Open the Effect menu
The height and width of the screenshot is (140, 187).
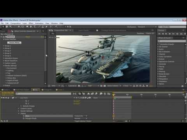point(31,23)
